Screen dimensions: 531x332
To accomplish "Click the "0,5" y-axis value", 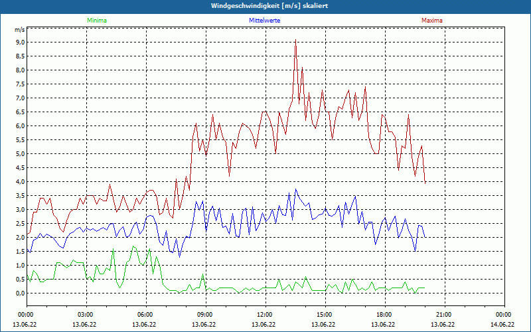I will (x=21, y=280).
